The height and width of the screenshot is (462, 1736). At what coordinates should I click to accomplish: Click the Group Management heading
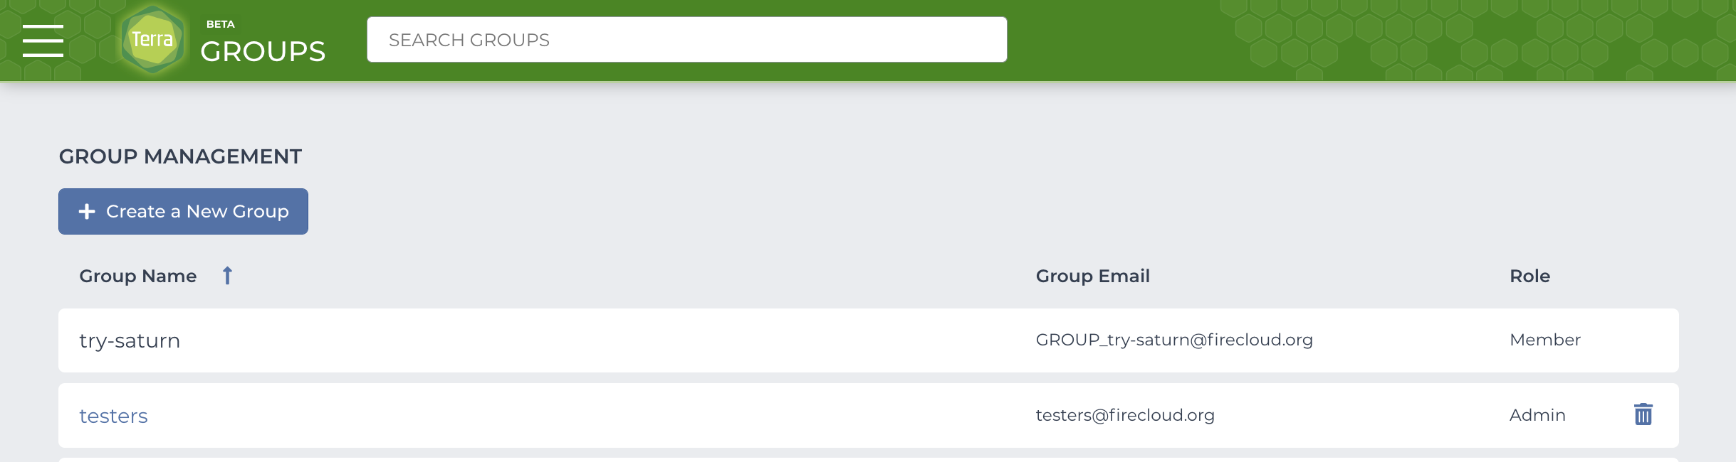pyautogui.click(x=180, y=156)
